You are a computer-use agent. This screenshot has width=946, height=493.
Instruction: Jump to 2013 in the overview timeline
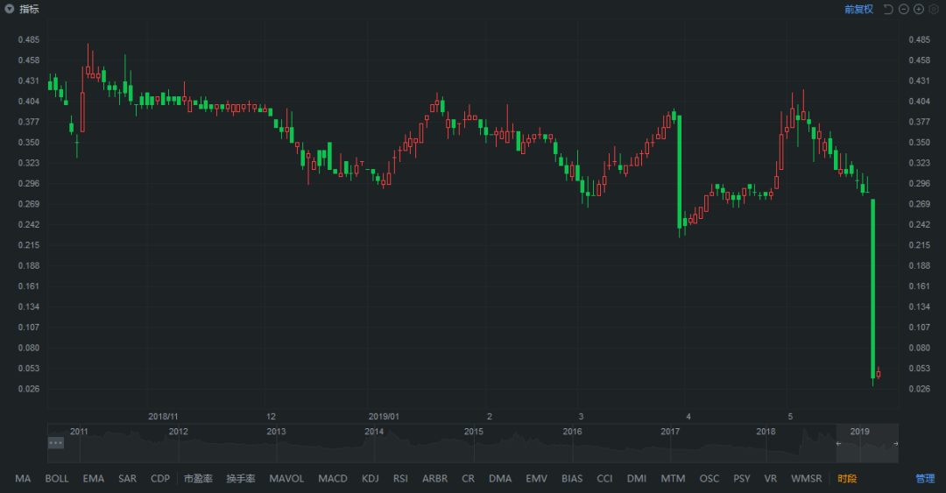(x=276, y=432)
